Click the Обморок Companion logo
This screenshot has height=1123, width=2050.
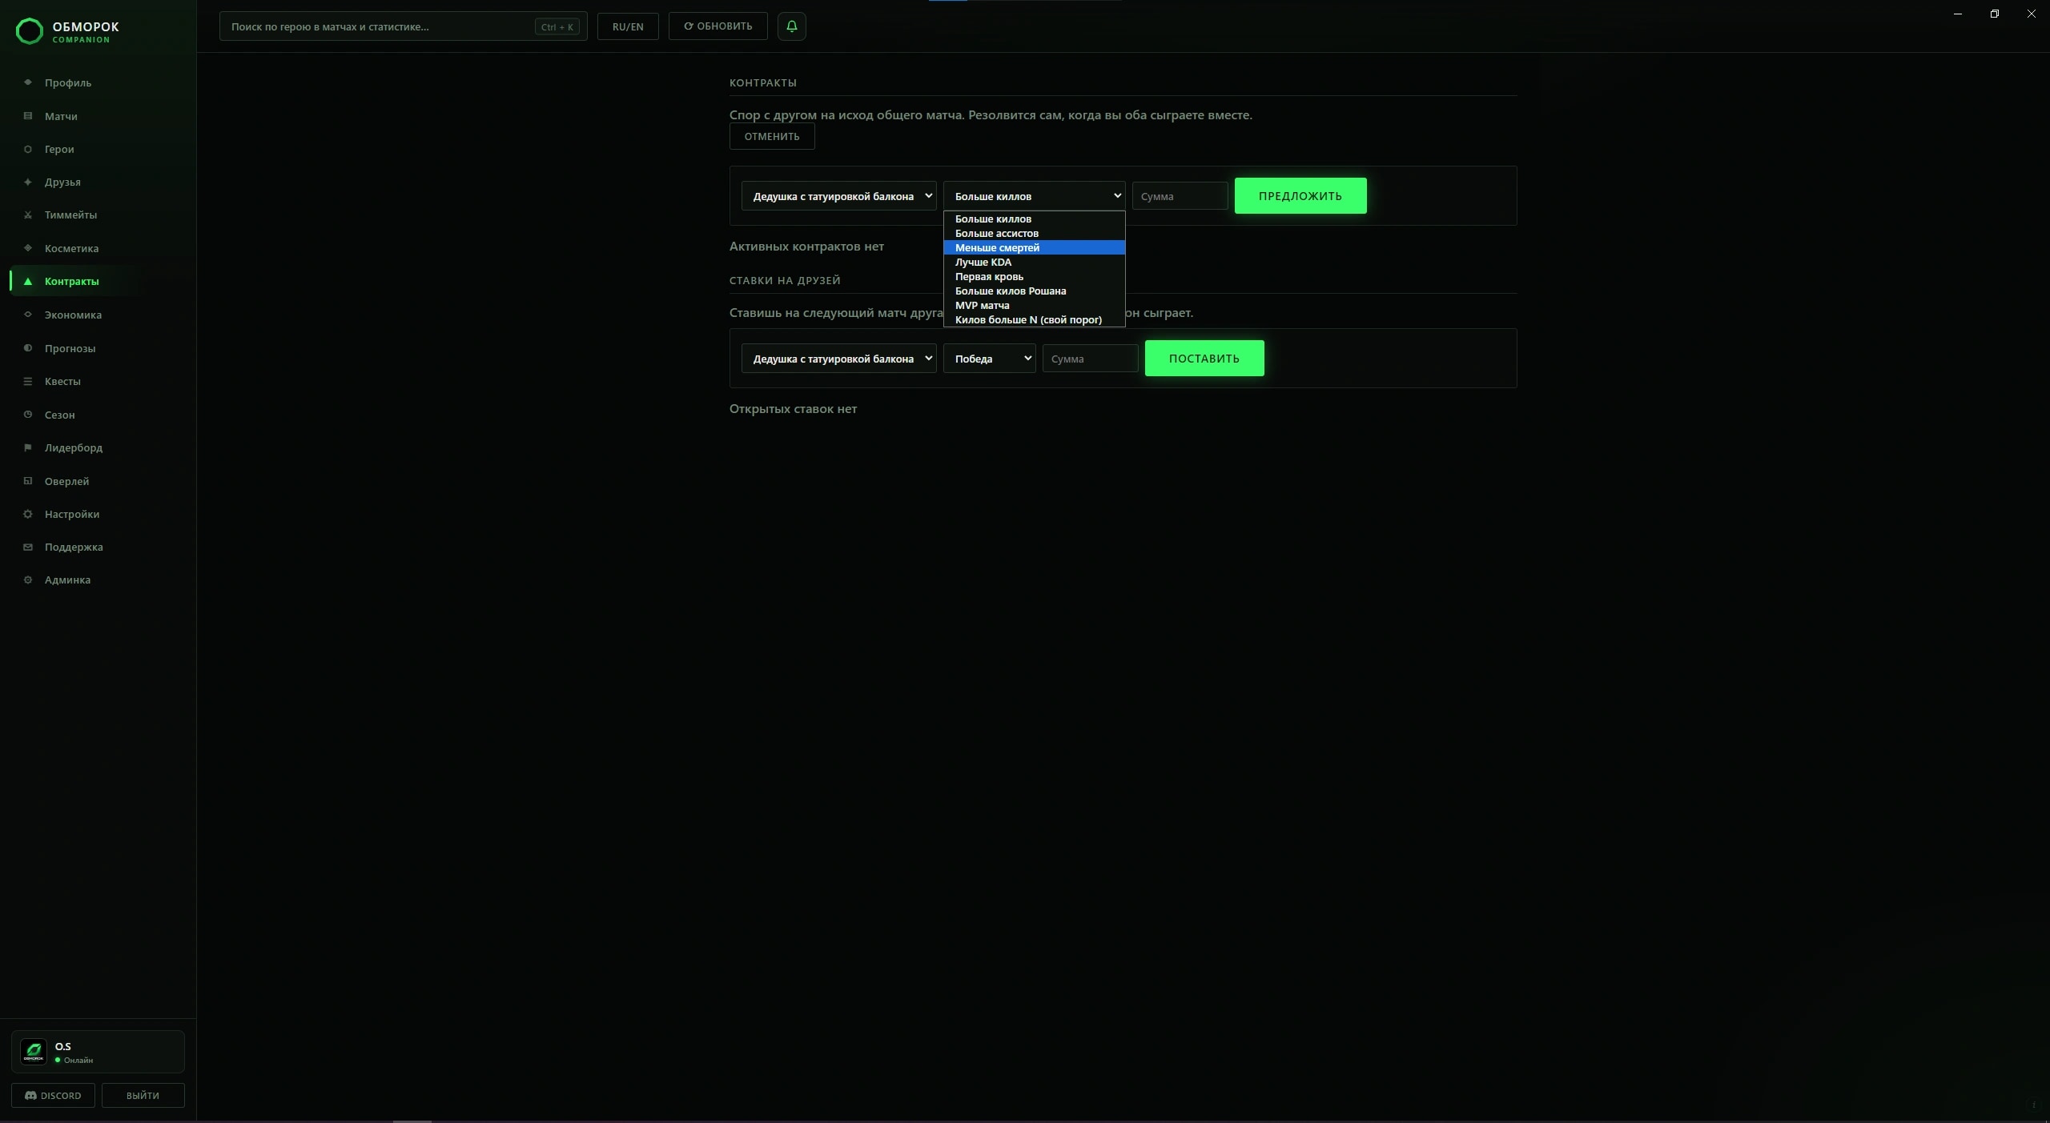[x=67, y=31]
